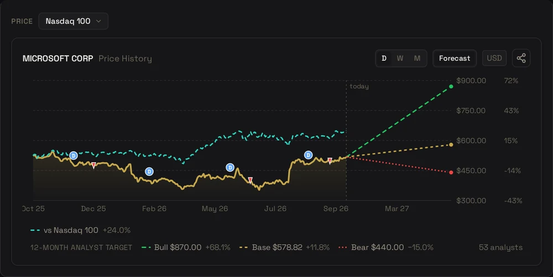
Task: Click the yellow base forecast endpoint dot
Action: [x=451, y=145]
